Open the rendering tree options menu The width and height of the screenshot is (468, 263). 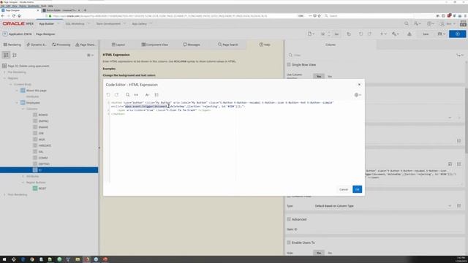click(90, 56)
